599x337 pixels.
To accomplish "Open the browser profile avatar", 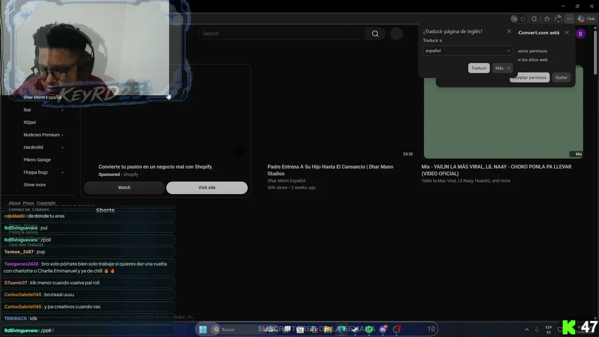I will 558,19.
